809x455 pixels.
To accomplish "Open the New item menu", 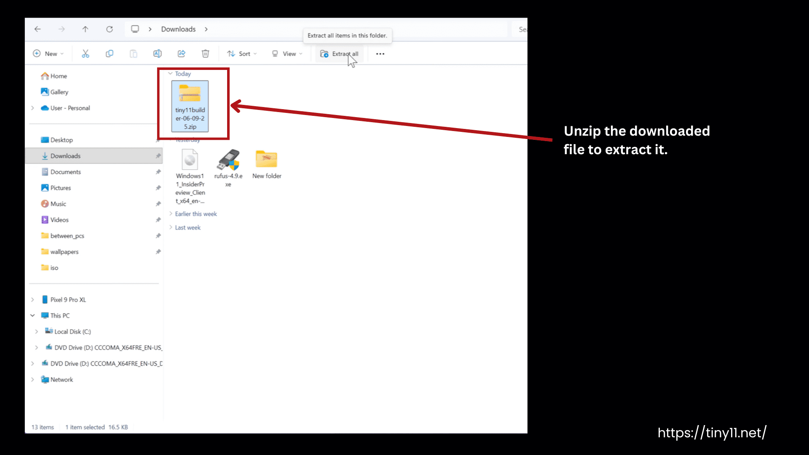I will [x=48, y=54].
